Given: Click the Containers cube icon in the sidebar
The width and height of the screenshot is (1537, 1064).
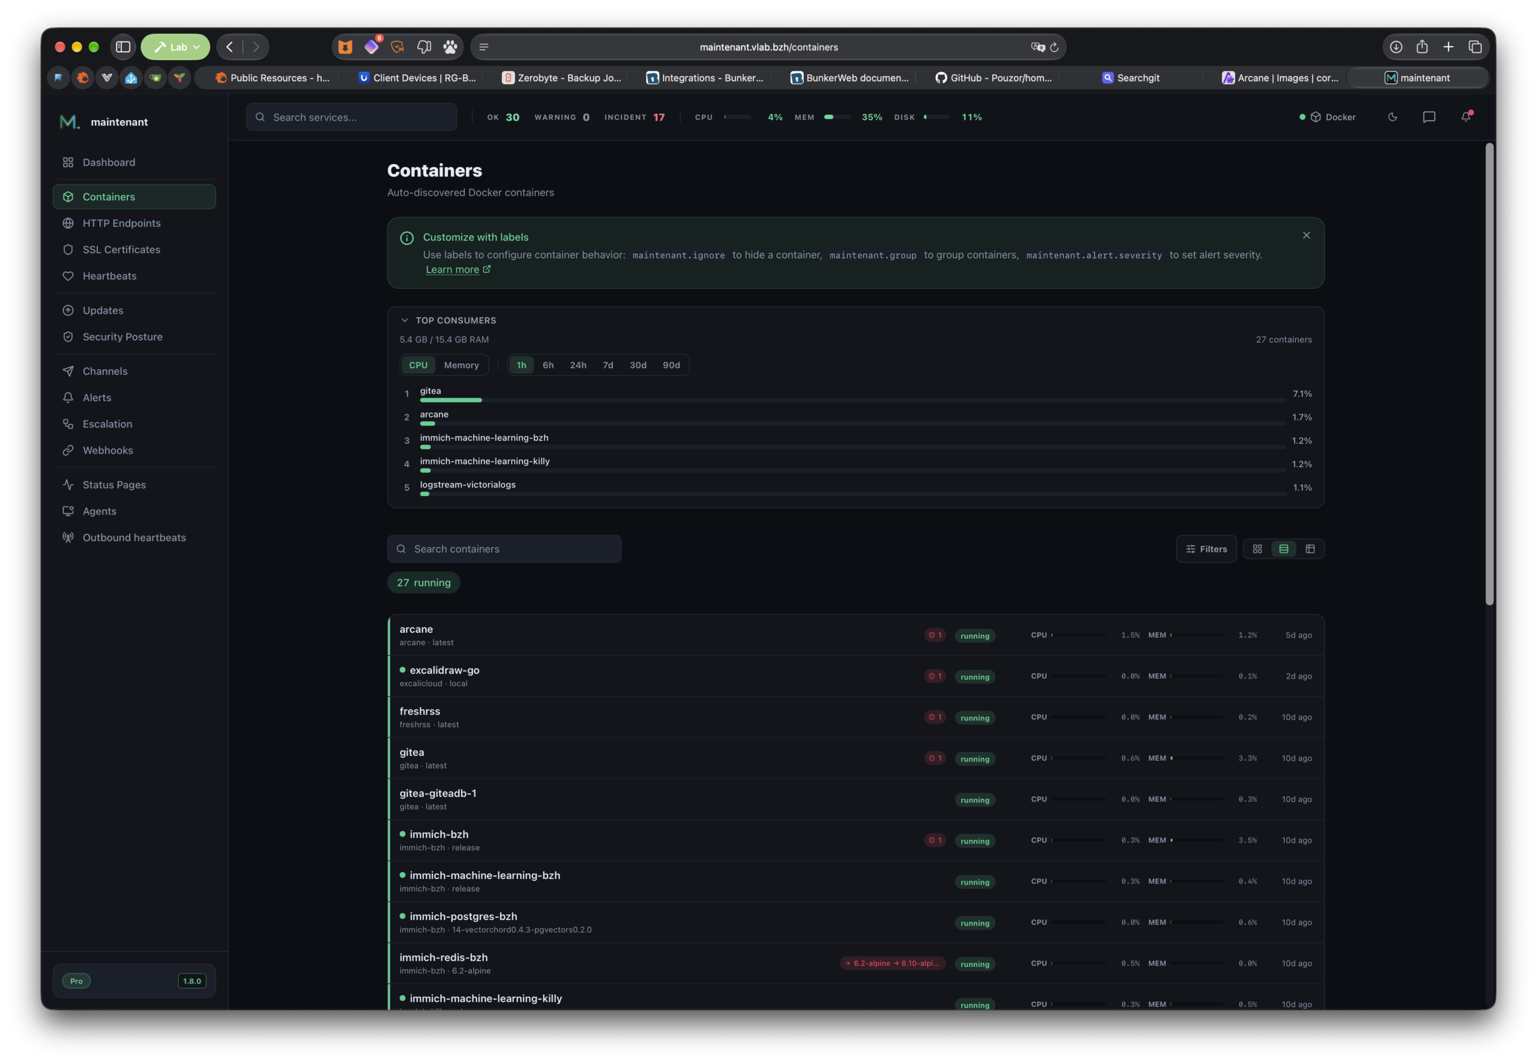Looking at the screenshot, I should pos(68,197).
